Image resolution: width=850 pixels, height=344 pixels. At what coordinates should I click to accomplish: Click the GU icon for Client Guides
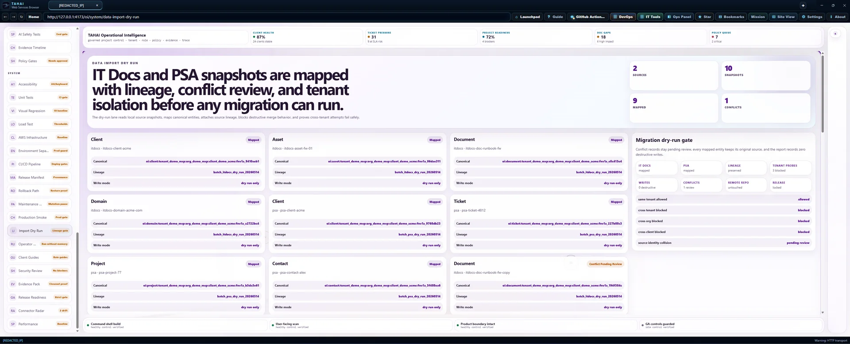pyautogui.click(x=13, y=257)
